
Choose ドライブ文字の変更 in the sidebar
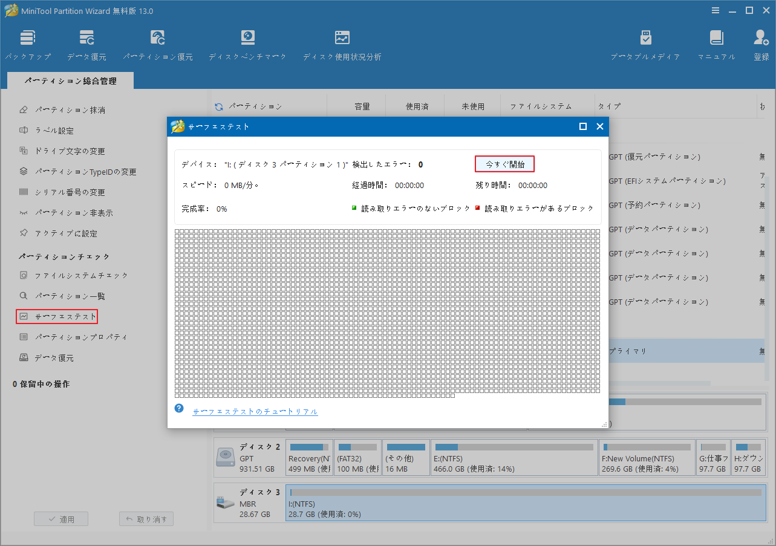(x=61, y=151)
